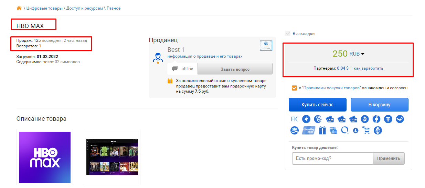Viewport: 425px width, 188px height.
Task: Apply promo code with 'Применить'
Action: (389, 158)
